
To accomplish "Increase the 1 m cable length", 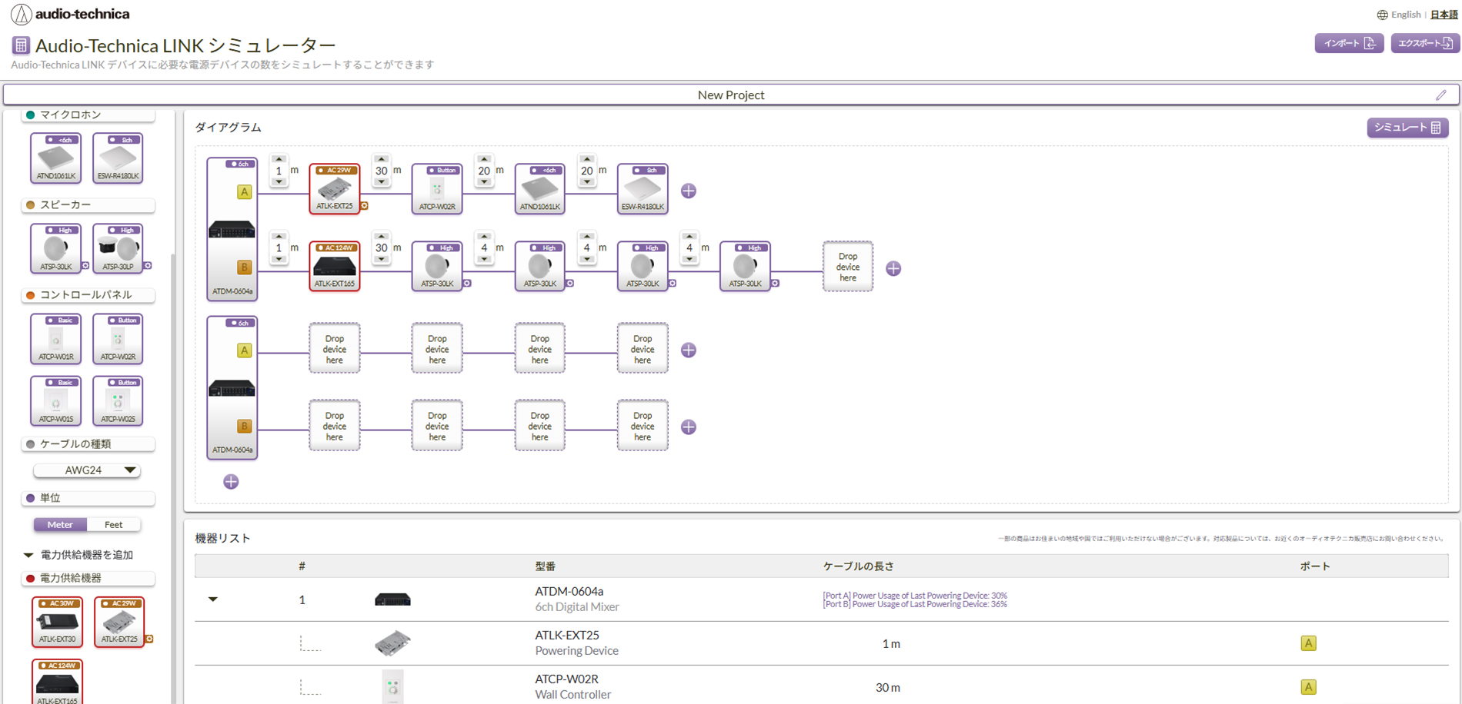I will pyautogui.click(x=279, y=159).
